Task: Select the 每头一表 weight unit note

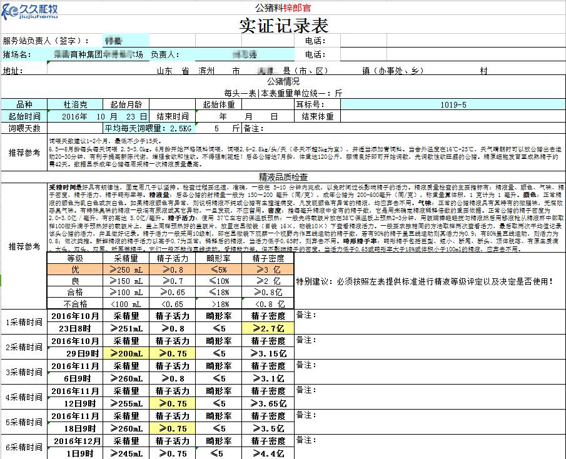Action: [x=283, y=93]
